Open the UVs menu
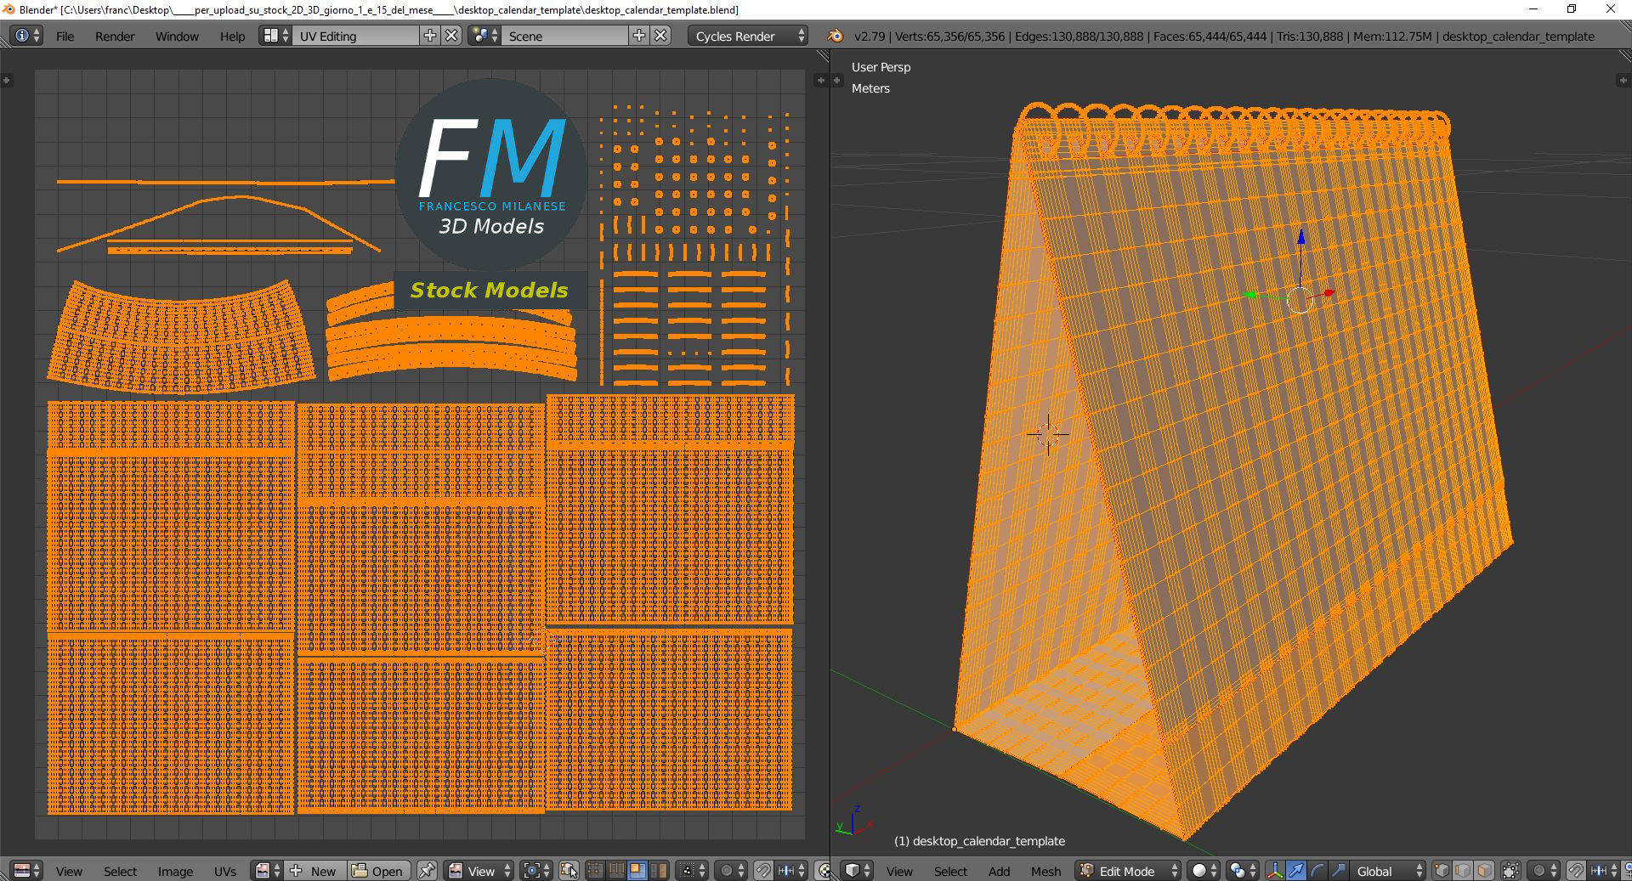Viewport: 1632px width, 881px height. pyautogui.click(x=225, y=871)
